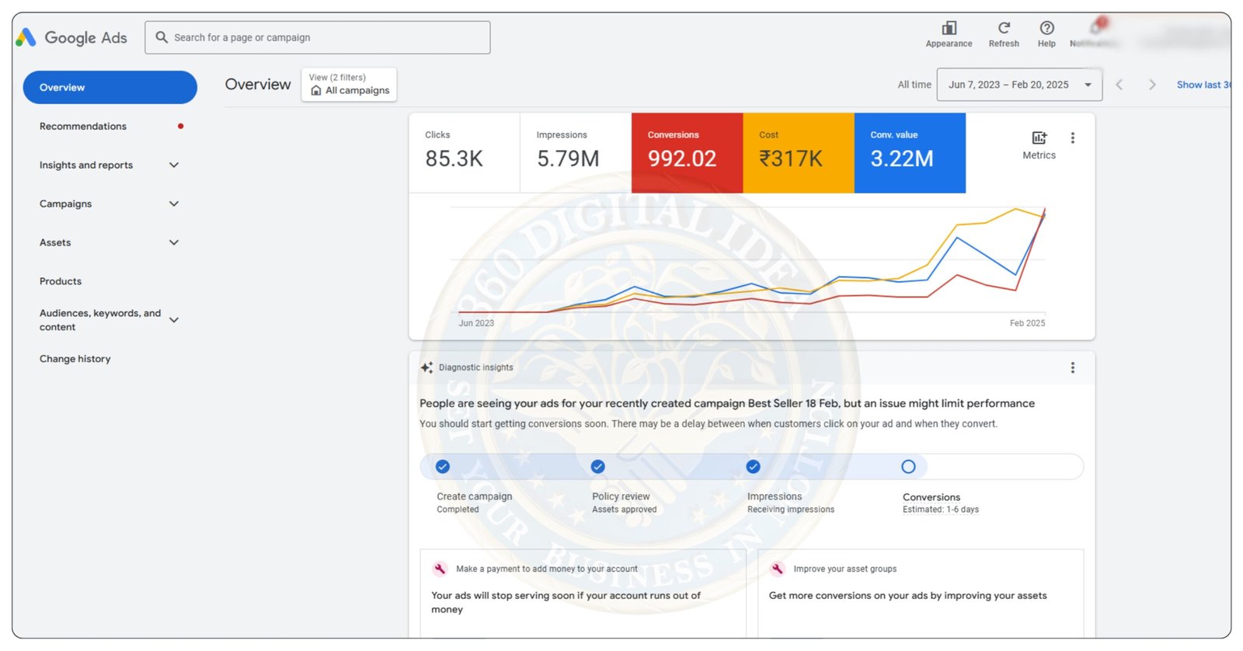Image resolution: width=1243 pixels, height=651 pixels.
Task: Open Diagnostic insights three-dot menu
Action: [x=1073, y=367]
